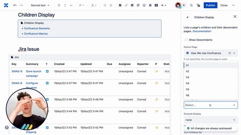Sort Jira table by Reporter column

coord(143,64)
